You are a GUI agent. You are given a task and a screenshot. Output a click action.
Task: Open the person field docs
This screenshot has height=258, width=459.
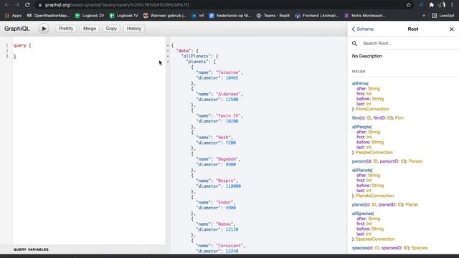pyautogui.click(x=359, y=161)
